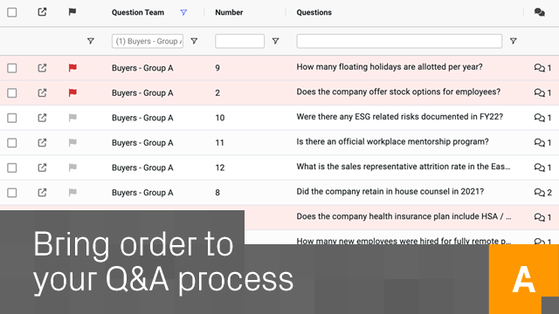Open question 11 in a new window
Screen dimensions: 559x314
coord(42,142)
